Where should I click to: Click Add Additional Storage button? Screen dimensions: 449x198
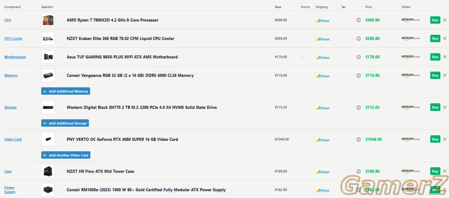click(65, 123)
